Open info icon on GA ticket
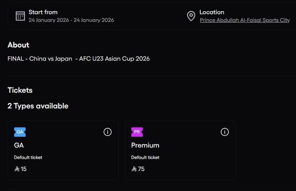Viewport: 296px width, 191px height. point(107,132)
